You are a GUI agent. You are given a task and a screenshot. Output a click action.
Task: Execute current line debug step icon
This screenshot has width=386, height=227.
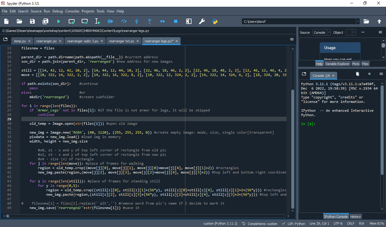(124, 21)
